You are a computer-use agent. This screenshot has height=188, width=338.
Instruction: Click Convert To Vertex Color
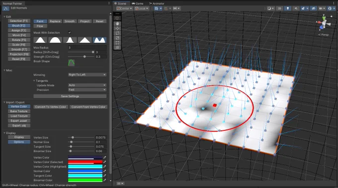coord(51,107)
